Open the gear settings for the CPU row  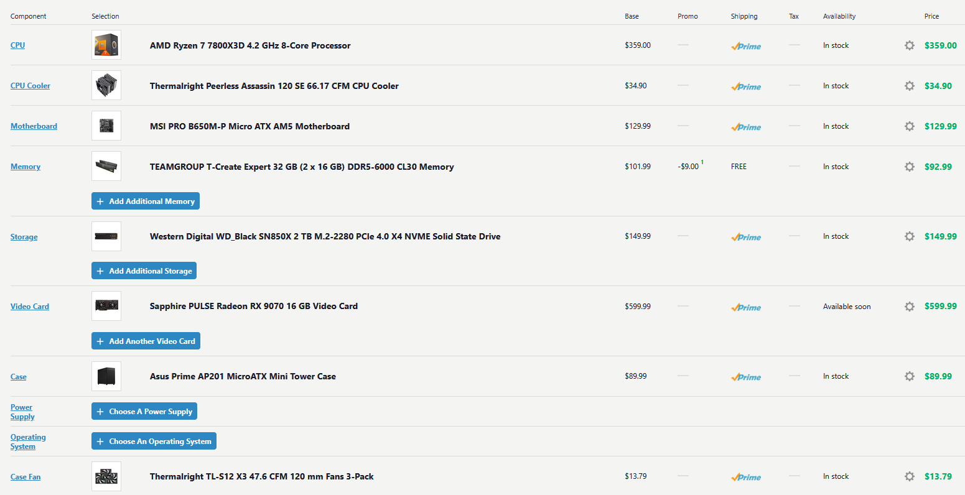tap(910, 45)
